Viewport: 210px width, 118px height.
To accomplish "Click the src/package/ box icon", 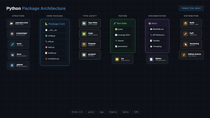I will coord(12,34).
